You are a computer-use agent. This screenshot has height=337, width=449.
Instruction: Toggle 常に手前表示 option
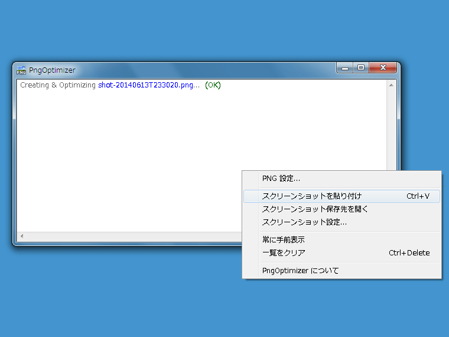coord(341,239)
